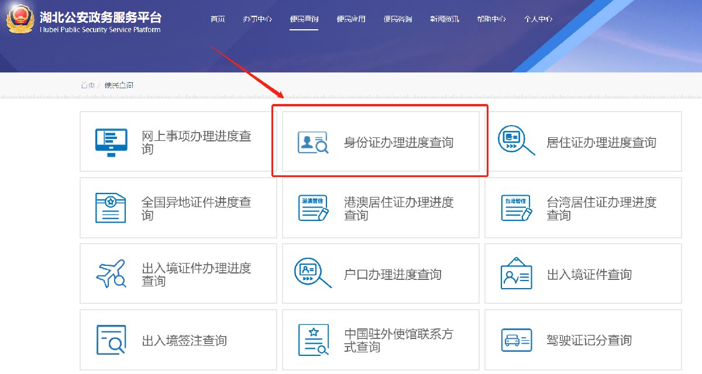The image size is (702, 374).
Task: Click the star certificate icon for nationwide documents
Action: 111,207
